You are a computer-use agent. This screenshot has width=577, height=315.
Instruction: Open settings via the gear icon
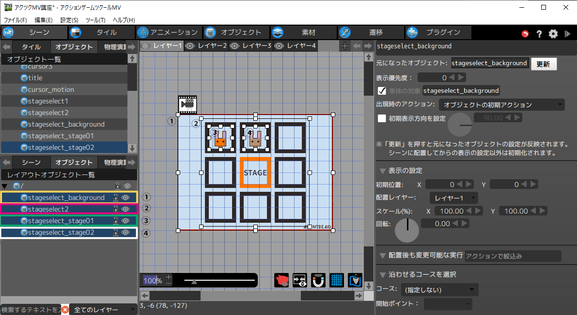(553, 33)
